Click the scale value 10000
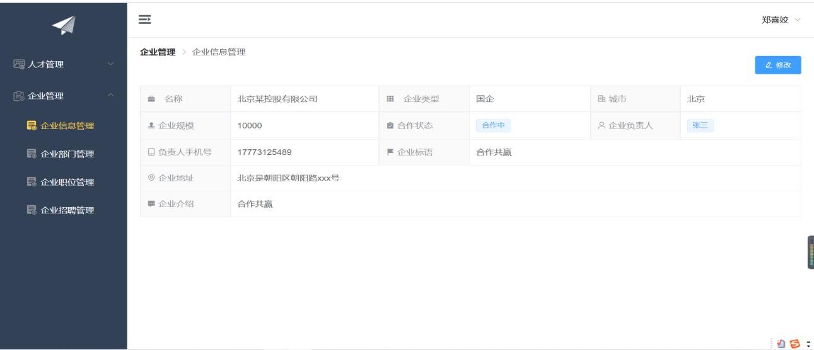This screenshot has height=350, width=814. (x=250, y=126)
